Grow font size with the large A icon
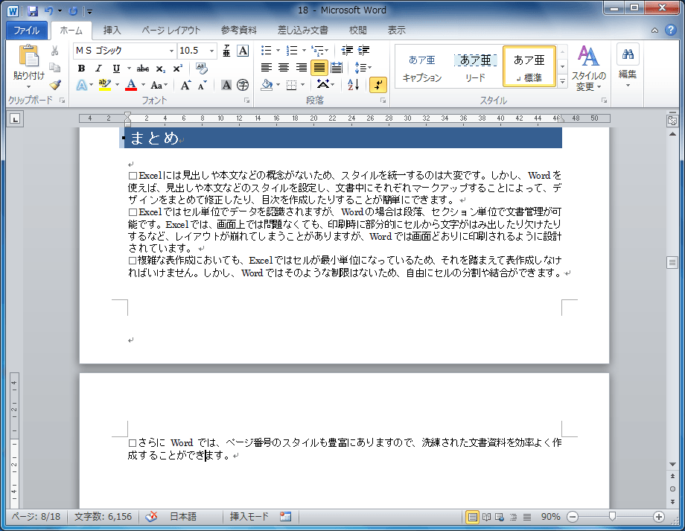 (x=185, y=85)
